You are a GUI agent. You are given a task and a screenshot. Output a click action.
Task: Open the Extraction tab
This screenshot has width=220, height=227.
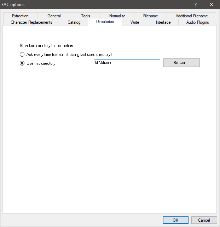[x=20, y=16]
